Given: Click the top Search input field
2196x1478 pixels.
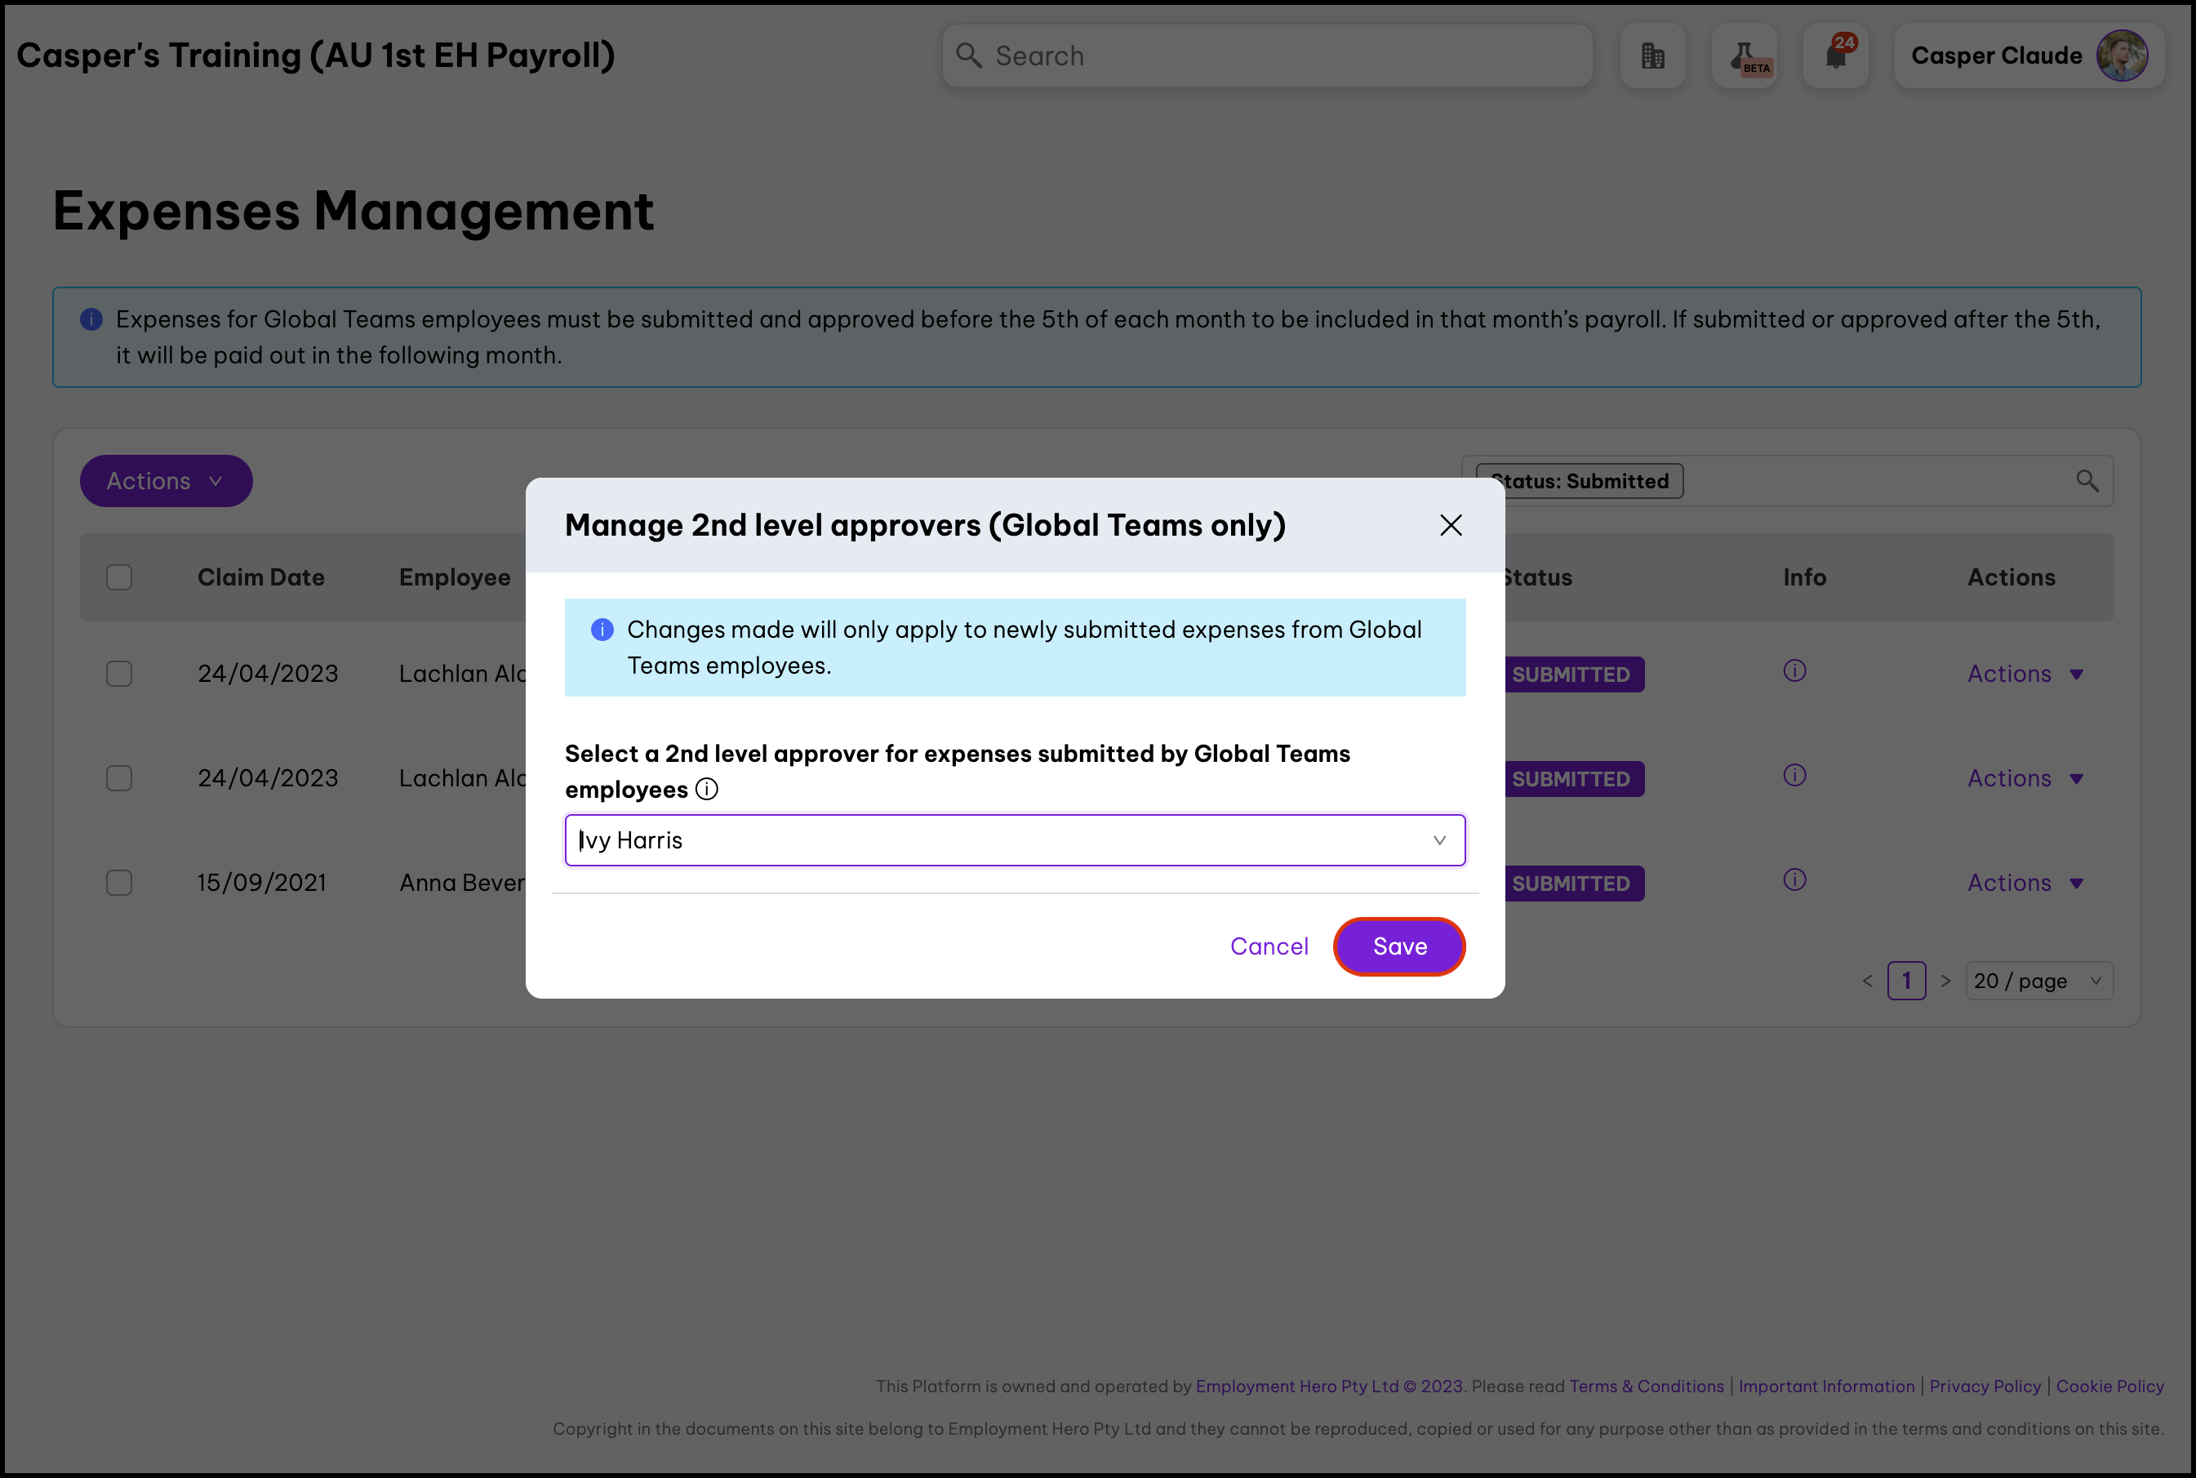Looking at the screenshot, I should pos(1267,56).
